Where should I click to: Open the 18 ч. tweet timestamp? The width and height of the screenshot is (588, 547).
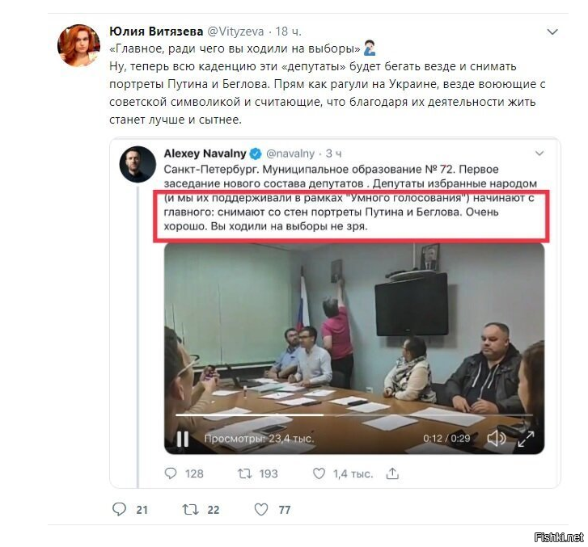[x=288, y=32]
